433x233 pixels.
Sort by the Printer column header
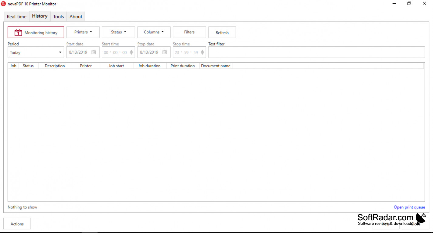pyautogui.click(x=86, y=66)
